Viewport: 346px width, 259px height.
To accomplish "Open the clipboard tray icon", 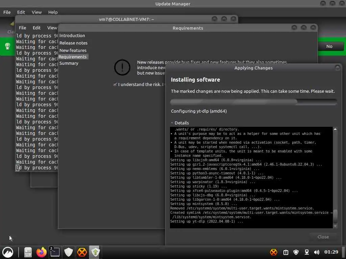I will (x=286, y=252).
